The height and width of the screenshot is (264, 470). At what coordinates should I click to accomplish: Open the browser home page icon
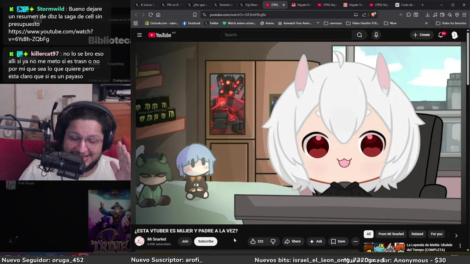(x=158, y=15)
